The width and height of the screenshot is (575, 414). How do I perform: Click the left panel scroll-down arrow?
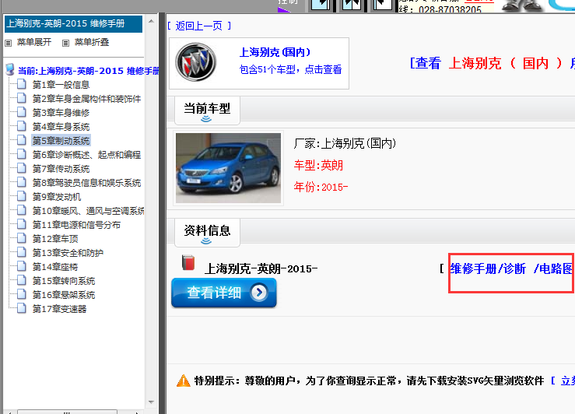[151, 402]
